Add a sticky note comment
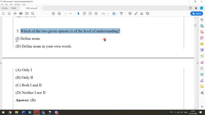205x115 pixels. pos(130,13)
